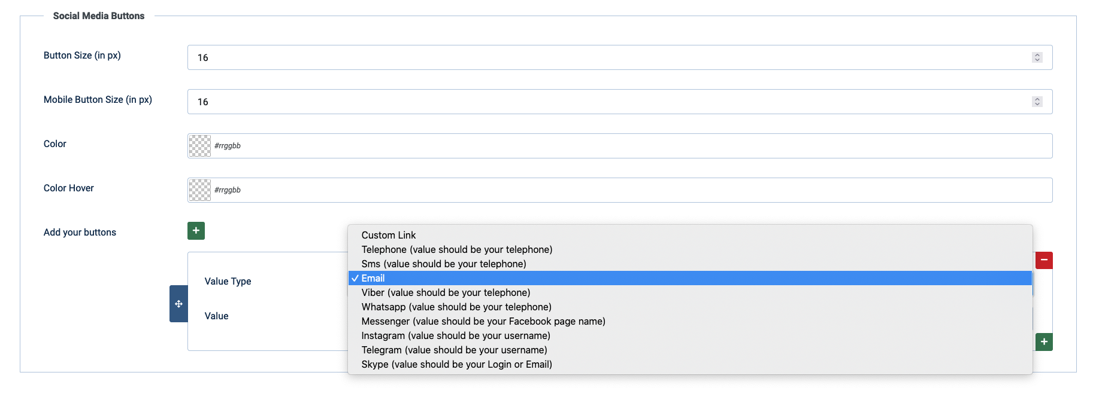Select Messenger Facebook page option
1093x397 pixels.
click(x=483, y=322)
